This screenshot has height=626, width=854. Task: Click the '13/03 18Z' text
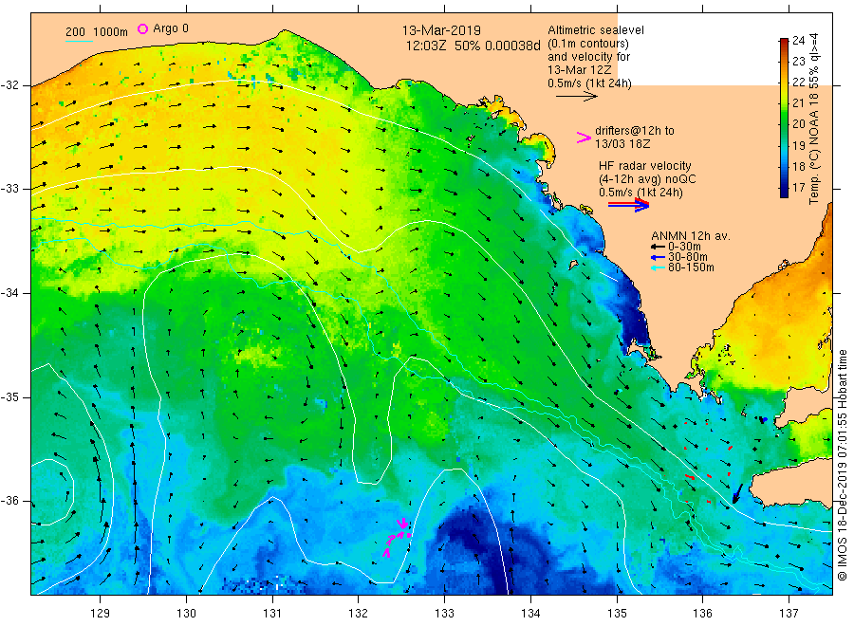622,144
